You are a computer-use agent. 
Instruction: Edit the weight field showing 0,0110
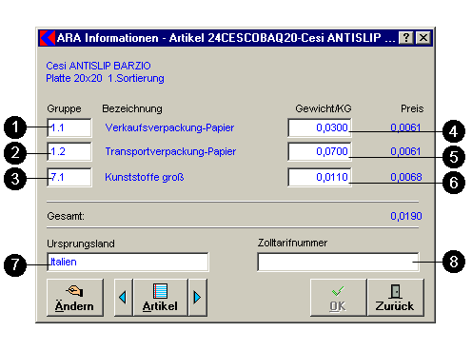pos(320,177)
